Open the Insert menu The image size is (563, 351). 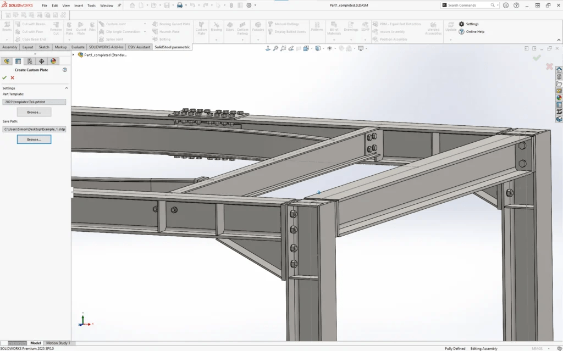79,5
